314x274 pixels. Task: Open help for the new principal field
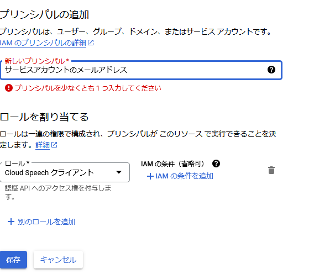271,70
